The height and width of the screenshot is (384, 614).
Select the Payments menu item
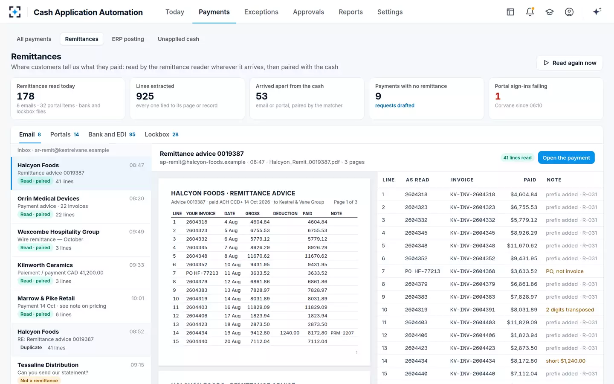point(214,12)
